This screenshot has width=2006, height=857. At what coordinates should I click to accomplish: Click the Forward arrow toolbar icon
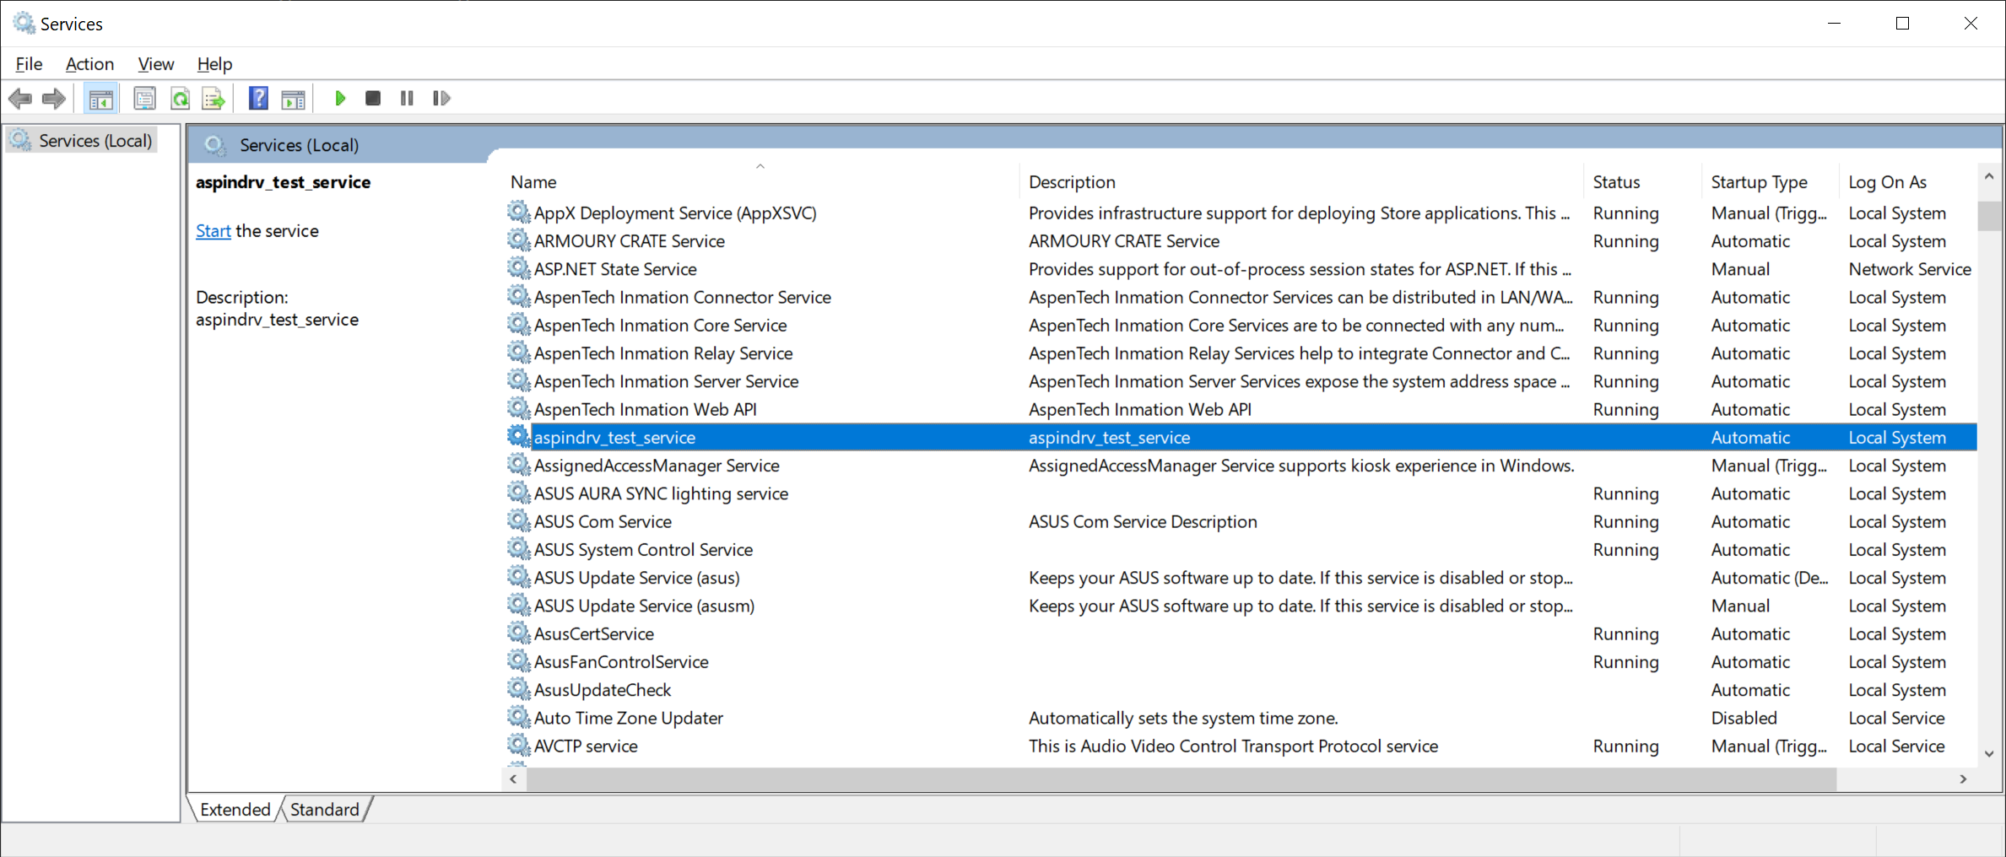coord(54,99)
